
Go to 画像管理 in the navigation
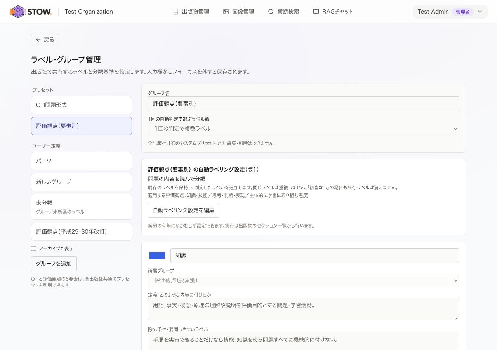click(x=239, y=12)
